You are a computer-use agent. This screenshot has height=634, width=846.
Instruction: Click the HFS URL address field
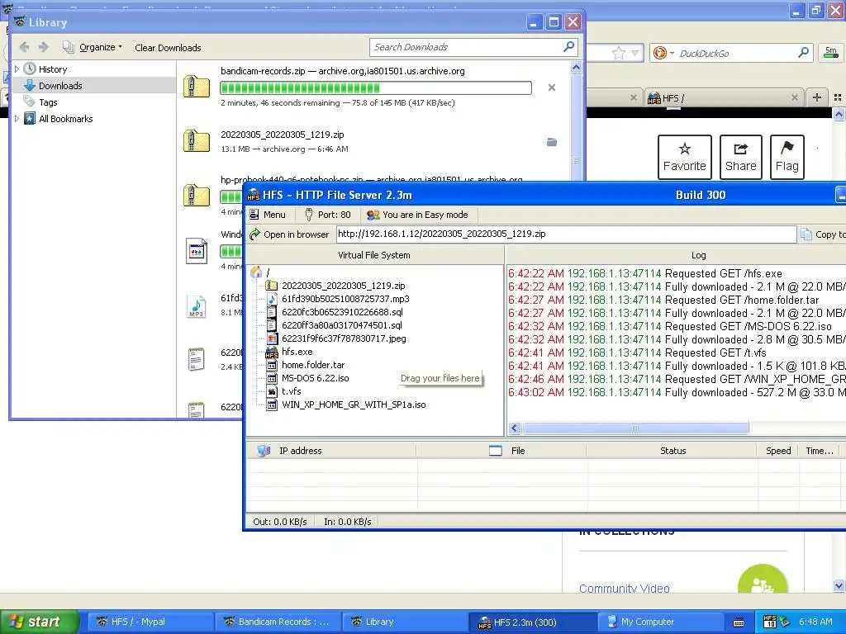[566, 234]
